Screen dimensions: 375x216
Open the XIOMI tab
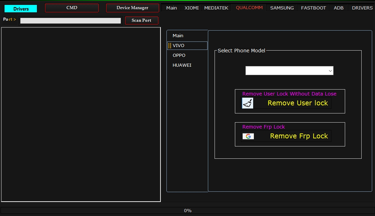click(x=191, y=8)
